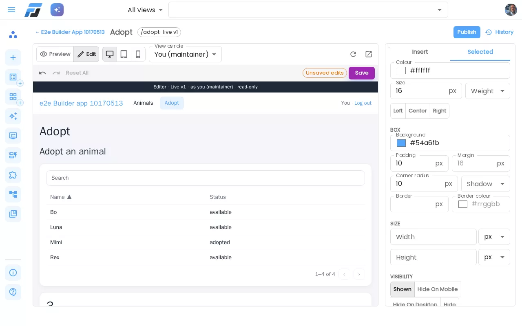522x326 pixels.
Task: Switch to desktop device preview
Action: (110, 54)
